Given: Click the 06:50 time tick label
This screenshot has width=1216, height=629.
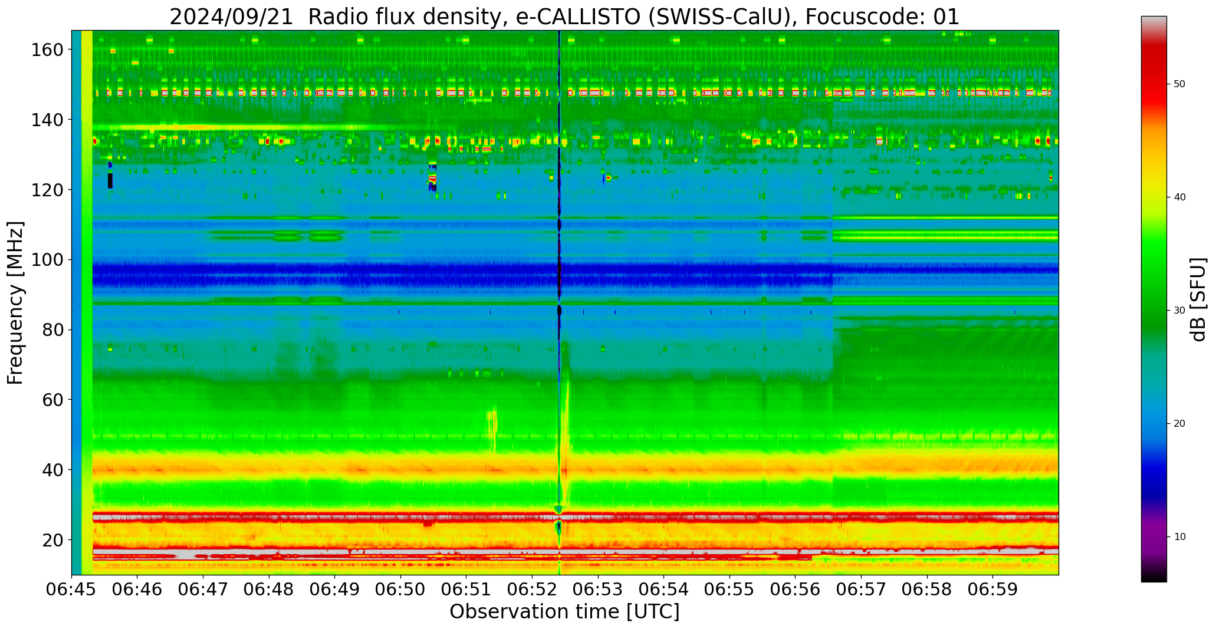Looking at the screenshot, I should (x=400, y=589).
